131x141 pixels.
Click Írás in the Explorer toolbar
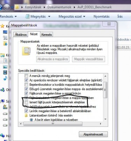120,17
